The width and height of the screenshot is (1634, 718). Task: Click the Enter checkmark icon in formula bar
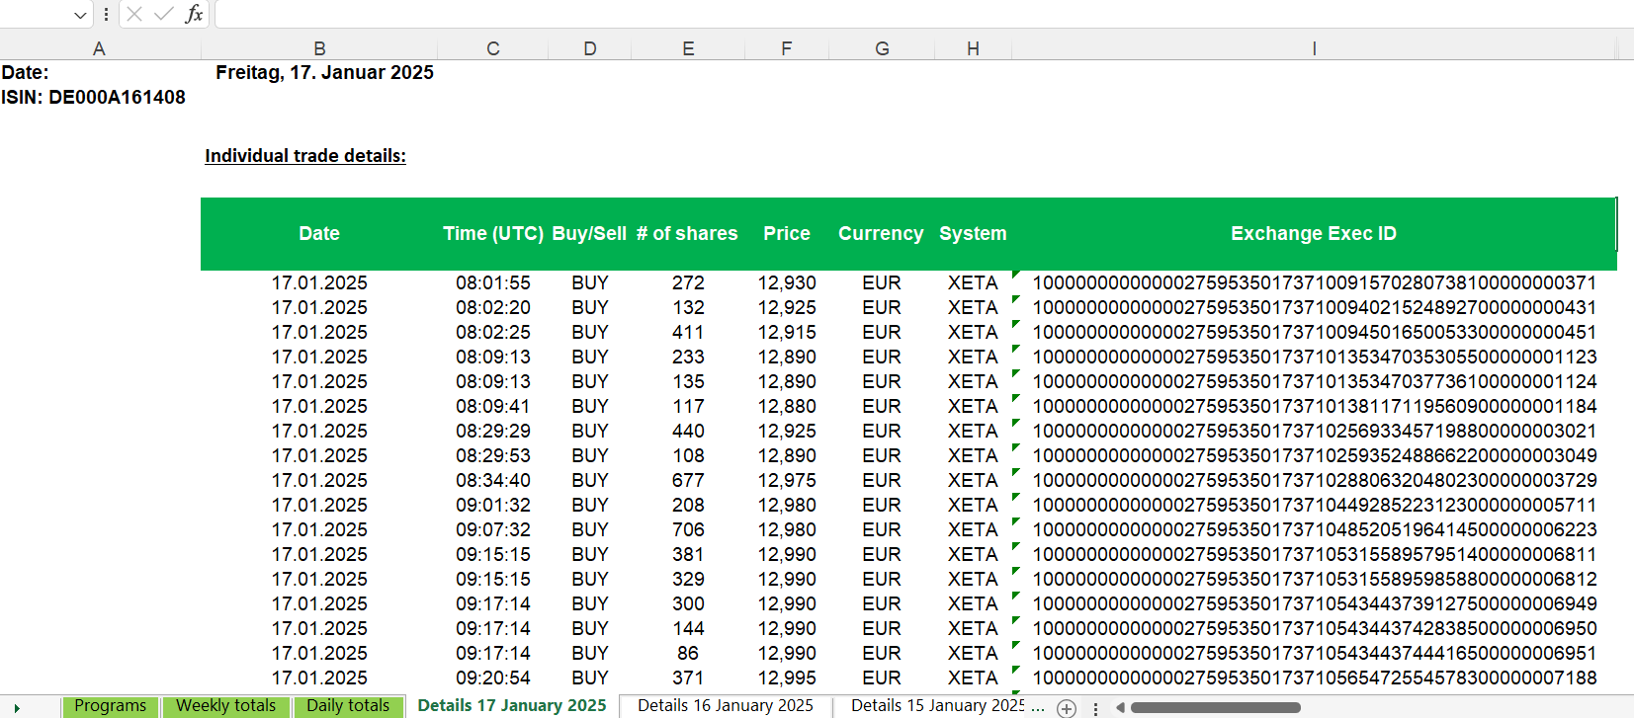(x=164, y=14)
